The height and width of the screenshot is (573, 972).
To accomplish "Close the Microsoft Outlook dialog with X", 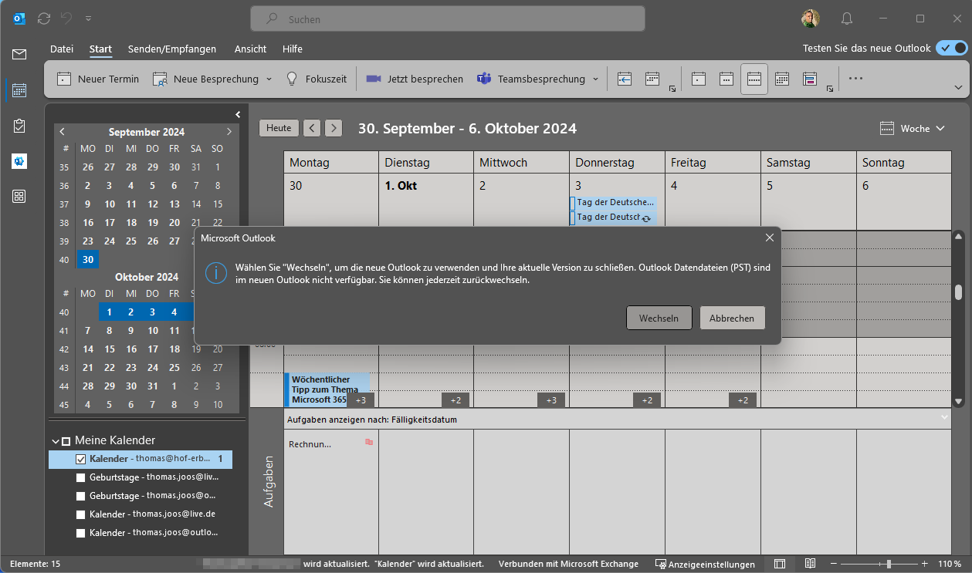I will tap(769, 238).
